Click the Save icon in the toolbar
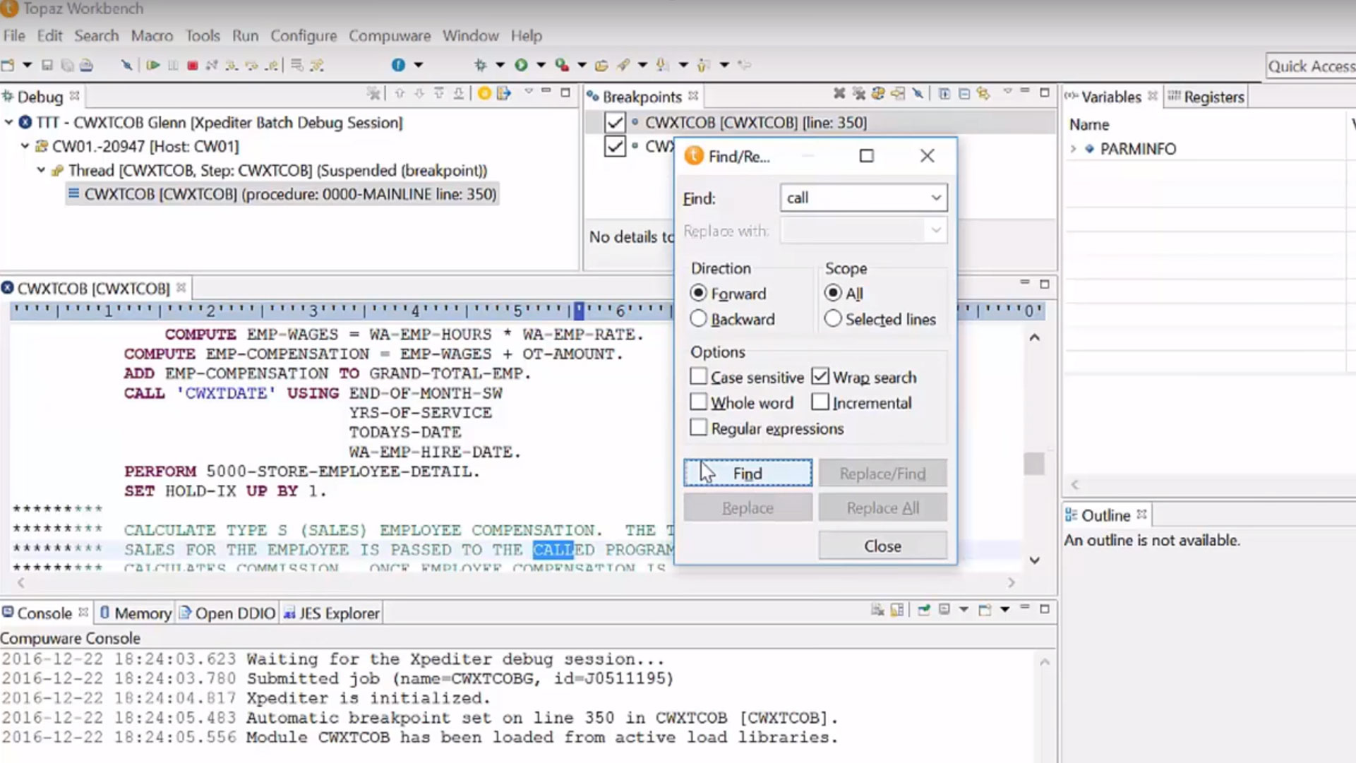Screen dimensions: 1356x763 click(x=47, y=65)
